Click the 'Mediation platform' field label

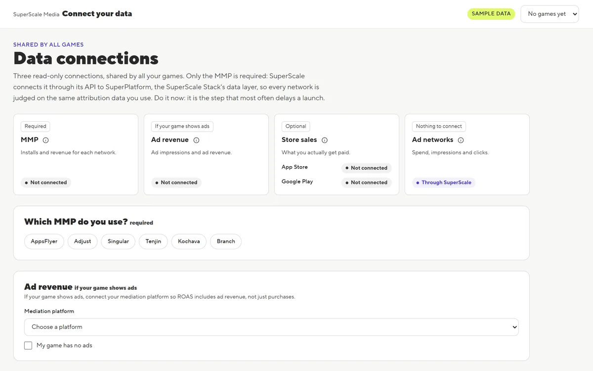pyautogui.click(x=49, y=311)
